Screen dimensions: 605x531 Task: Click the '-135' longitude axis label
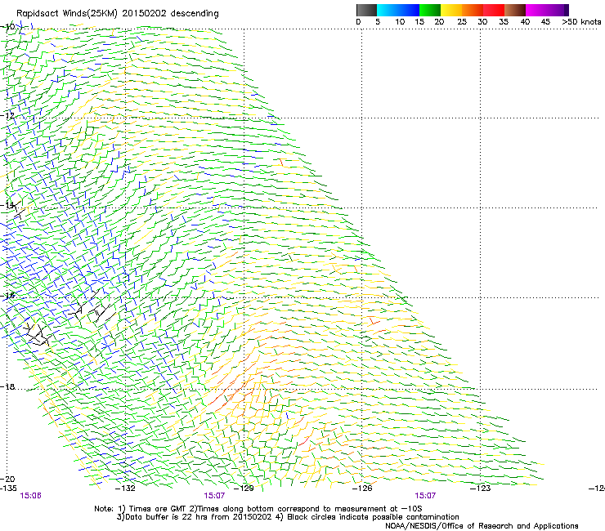coord(8,489)
